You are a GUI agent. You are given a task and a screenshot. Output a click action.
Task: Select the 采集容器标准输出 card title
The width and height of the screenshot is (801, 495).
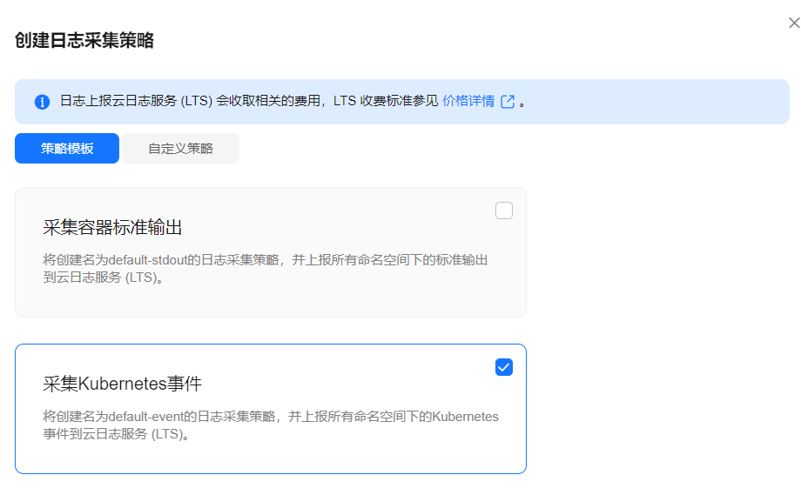coord(112,227)
